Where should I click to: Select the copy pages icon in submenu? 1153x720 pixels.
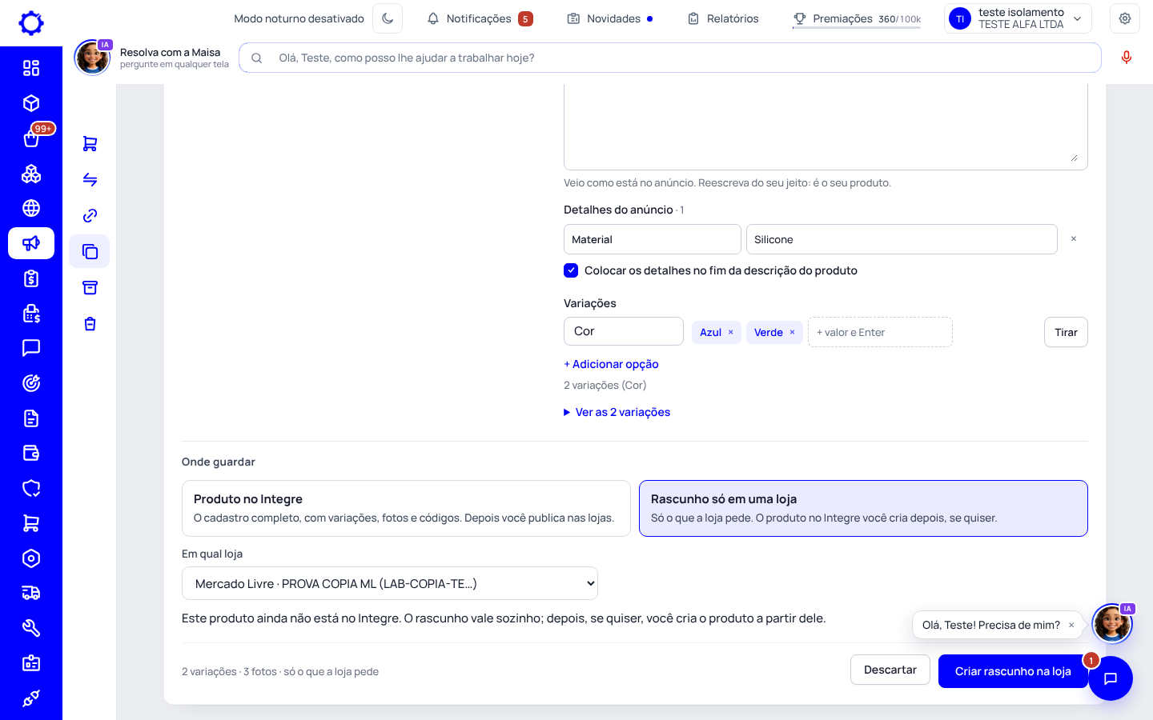click(x=90, y=251)
